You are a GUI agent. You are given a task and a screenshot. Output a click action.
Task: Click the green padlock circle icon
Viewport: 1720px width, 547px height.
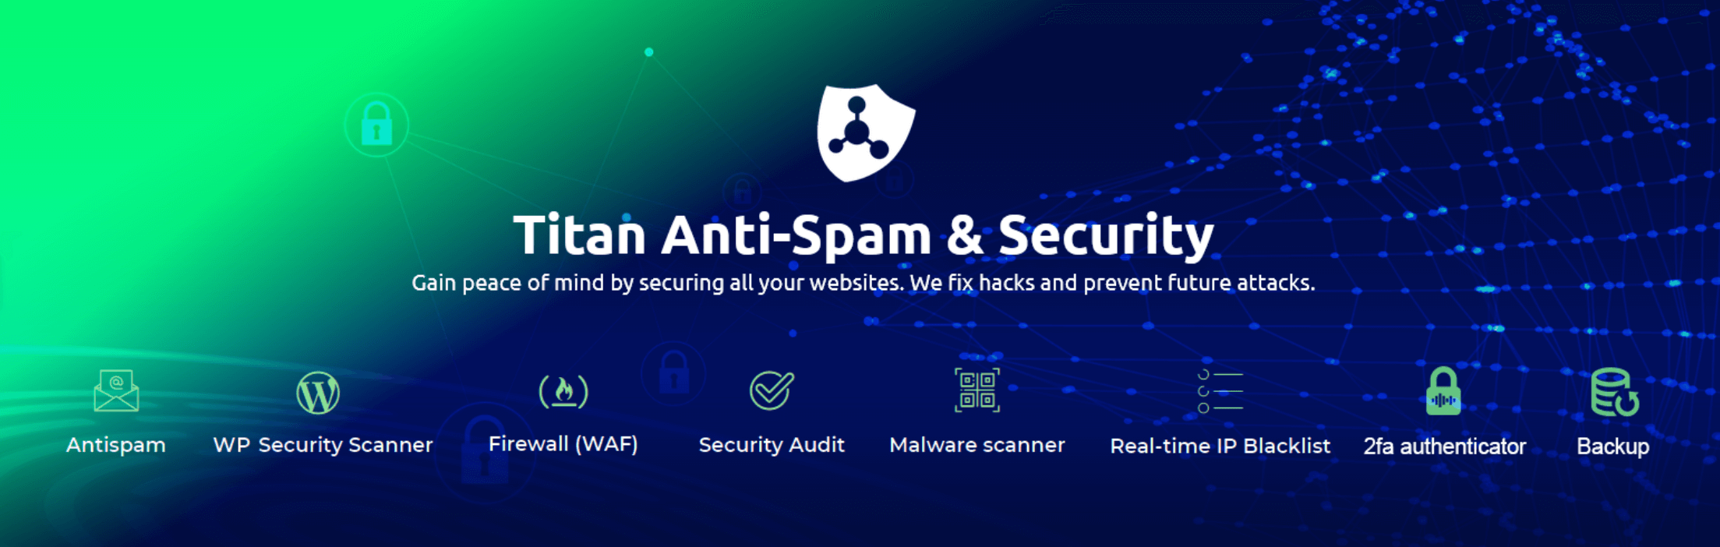pyautogui.click(x=376, y=125)
